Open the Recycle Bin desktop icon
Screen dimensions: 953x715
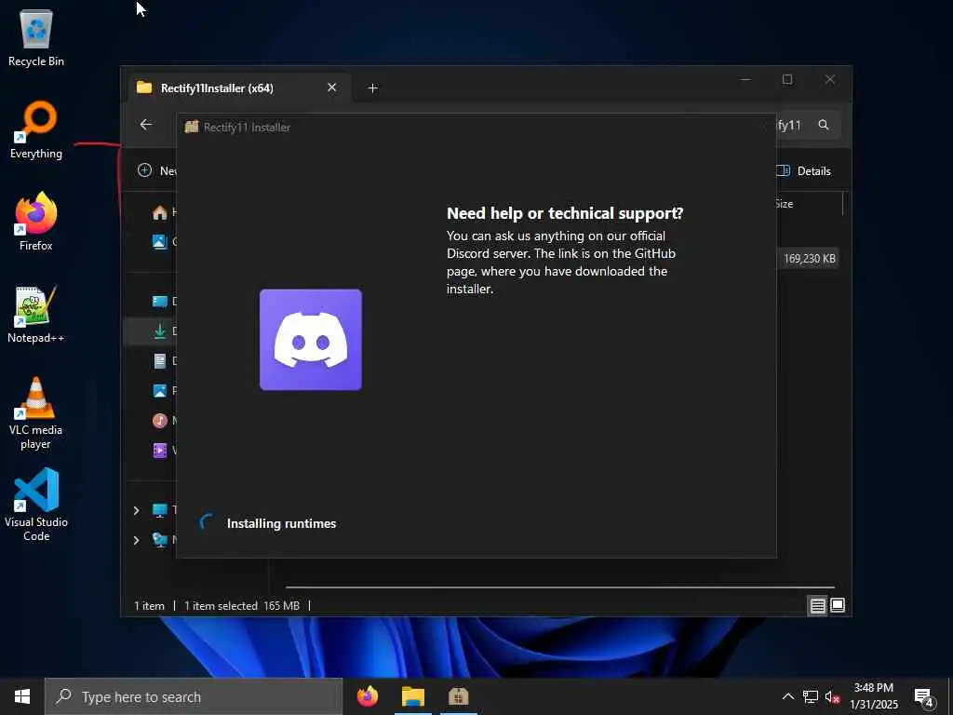tap(36, 37)
